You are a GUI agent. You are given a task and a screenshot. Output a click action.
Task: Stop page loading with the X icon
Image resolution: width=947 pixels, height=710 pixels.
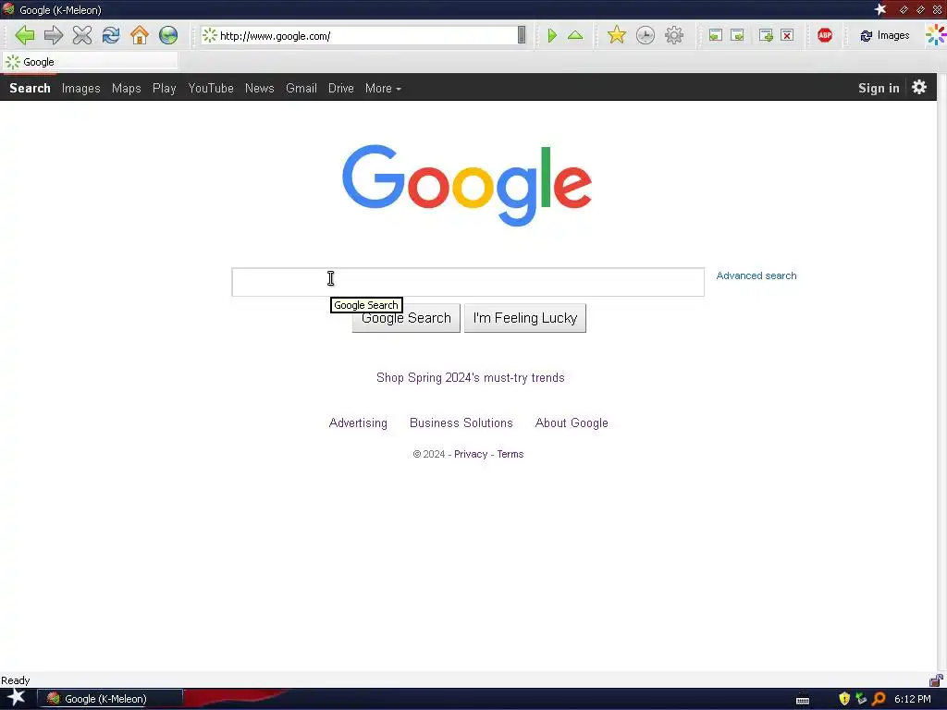pyautogui.click(x=82, y=35)
